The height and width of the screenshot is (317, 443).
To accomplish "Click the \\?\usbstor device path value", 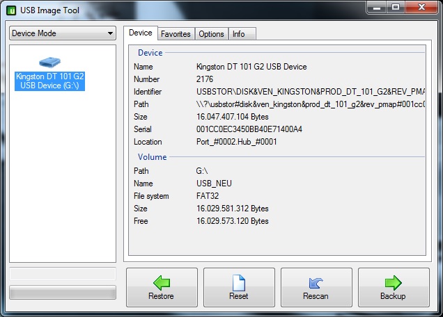I will (311, 104).
